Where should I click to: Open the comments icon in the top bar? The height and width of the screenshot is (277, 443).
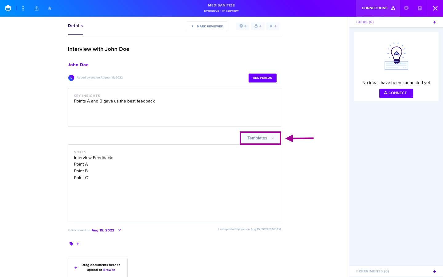tap(406, 8)
